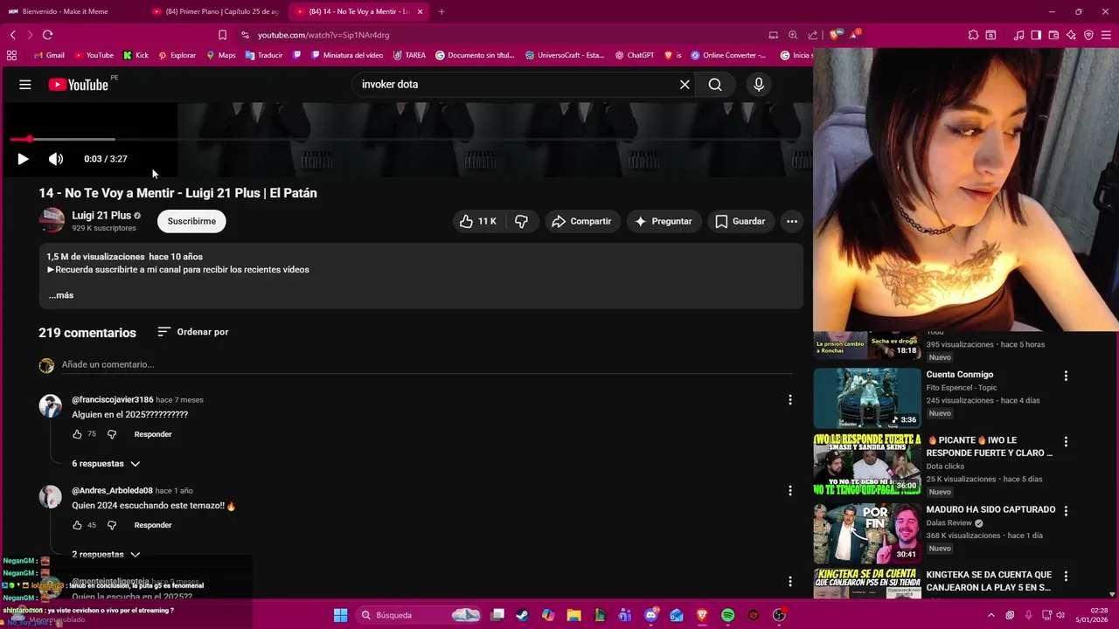This screenshot has width=1119, height=629.
Task: Open the ChatGPT bookmark
Action: click(635, 55)
